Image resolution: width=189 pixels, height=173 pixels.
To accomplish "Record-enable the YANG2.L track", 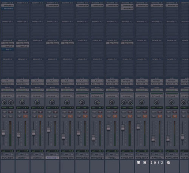I will [160, 112].
